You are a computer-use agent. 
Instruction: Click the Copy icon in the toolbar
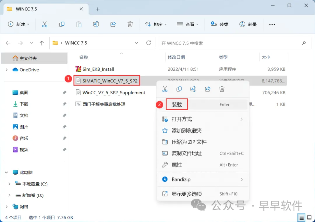(62, 24)
